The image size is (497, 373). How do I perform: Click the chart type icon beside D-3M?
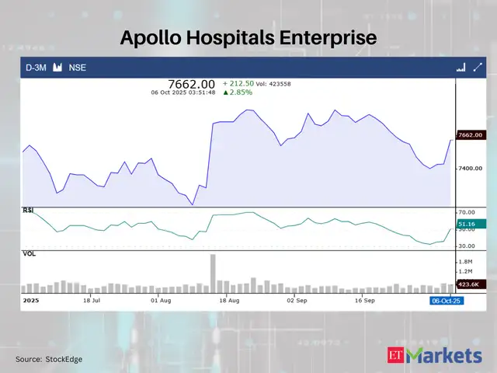pos(57,68)
